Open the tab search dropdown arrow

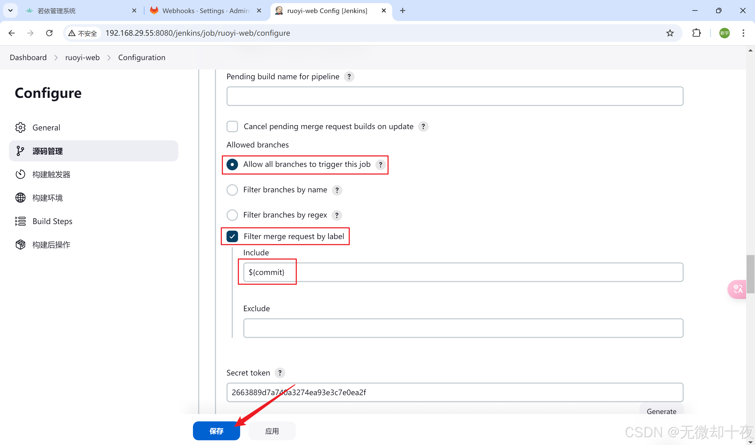pos(10,11)
